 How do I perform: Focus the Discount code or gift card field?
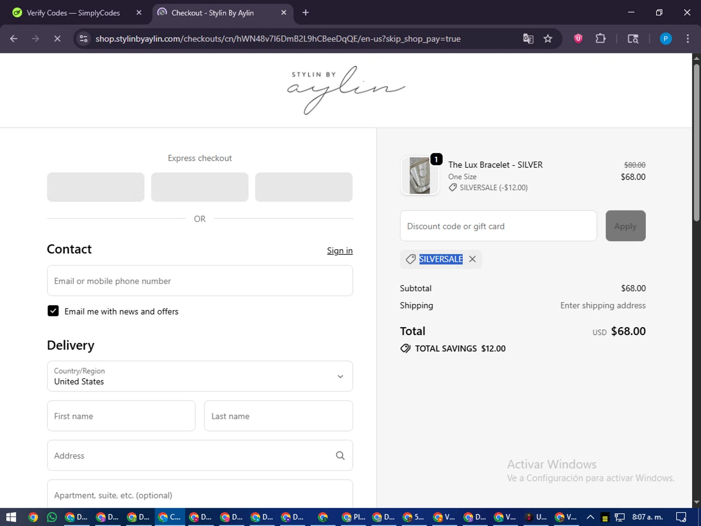(498, 226)
